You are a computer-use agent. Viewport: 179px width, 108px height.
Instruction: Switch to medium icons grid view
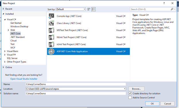pyautogui.click(x=89, y=9)
